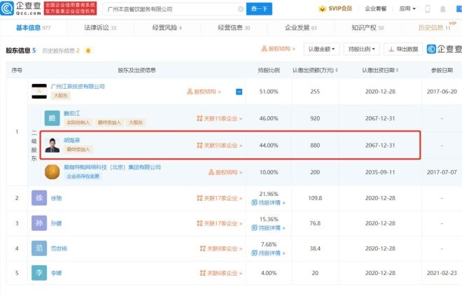The width and height of the screenshot is (462, 296).
Task: Click the 企查查 logo at top left
Action: click(x=19, y=9)
